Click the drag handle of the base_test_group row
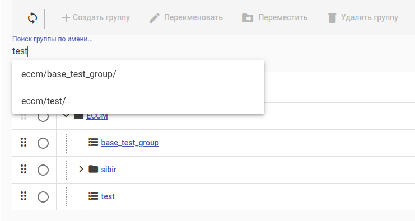 tap(24, 142)
